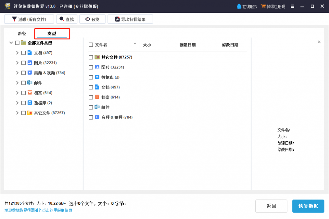
Task: Click the 查找 button label
Action: click(70, 20)
